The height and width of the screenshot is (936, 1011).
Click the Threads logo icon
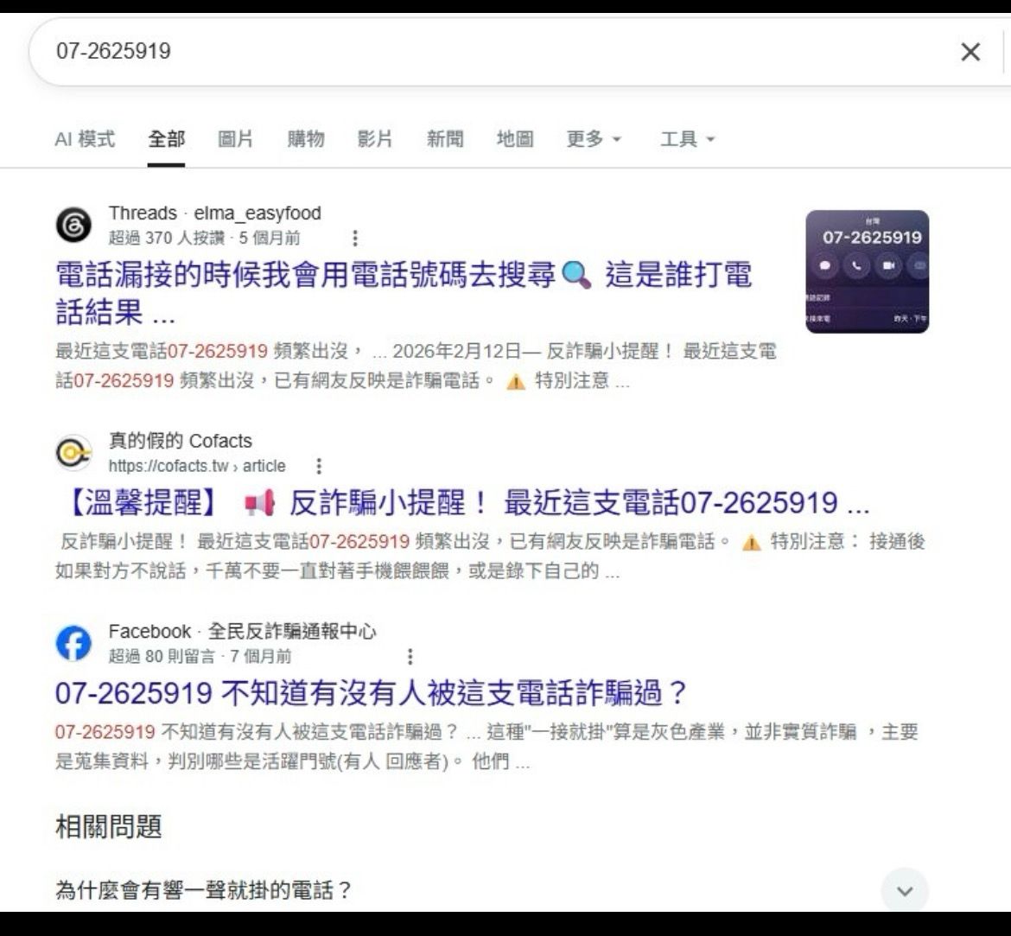tap(73, 225)
